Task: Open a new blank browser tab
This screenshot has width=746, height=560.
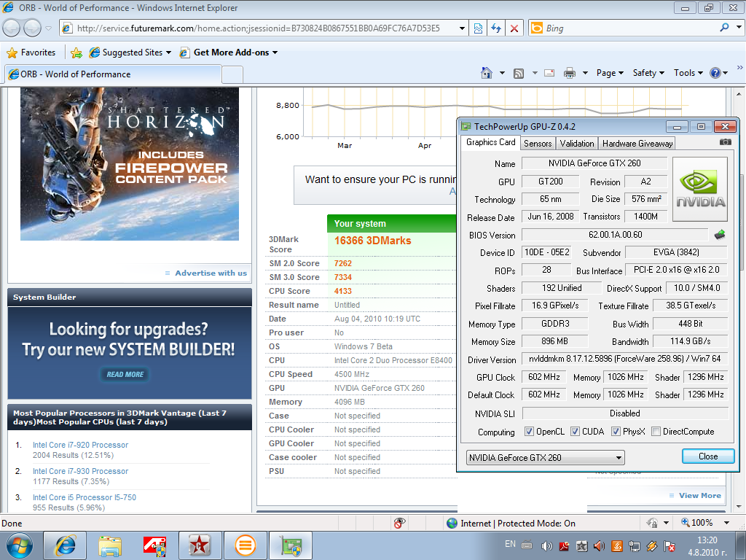Action: pos(232,75)
